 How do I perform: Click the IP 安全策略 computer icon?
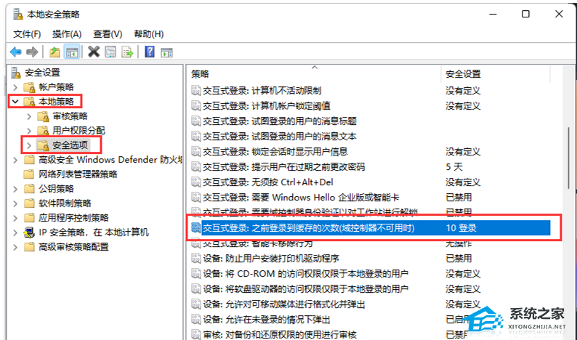point(29,232)
